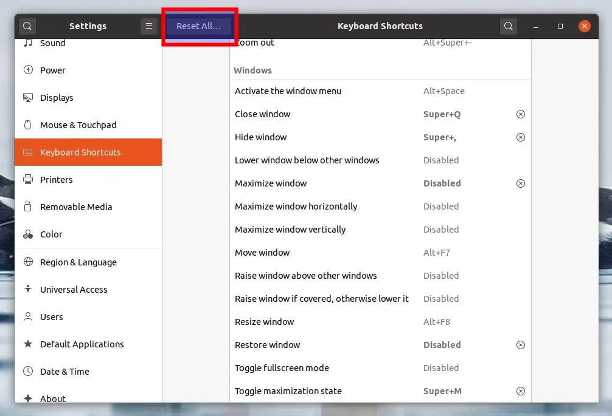Search keyboard shortcuts with magnifier icon

click(509, 26)
